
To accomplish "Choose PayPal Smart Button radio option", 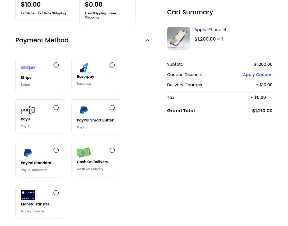I will tap(112, 108).
